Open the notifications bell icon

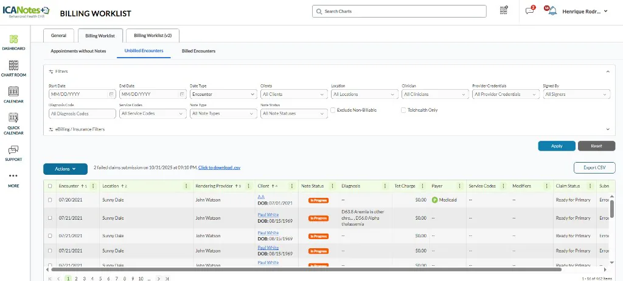[x=551, y=11]
